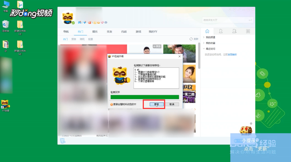Click the red T badge icon

point(90,22)
